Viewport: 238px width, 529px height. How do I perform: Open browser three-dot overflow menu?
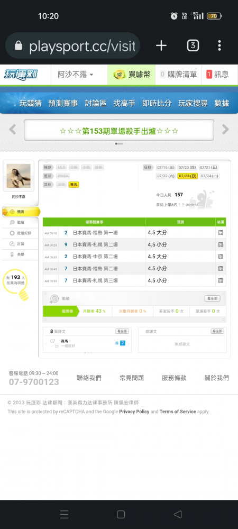tap(219, 45)
